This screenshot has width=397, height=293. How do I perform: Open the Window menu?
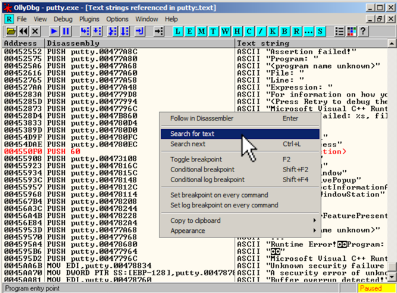click(x=146, y=19)
